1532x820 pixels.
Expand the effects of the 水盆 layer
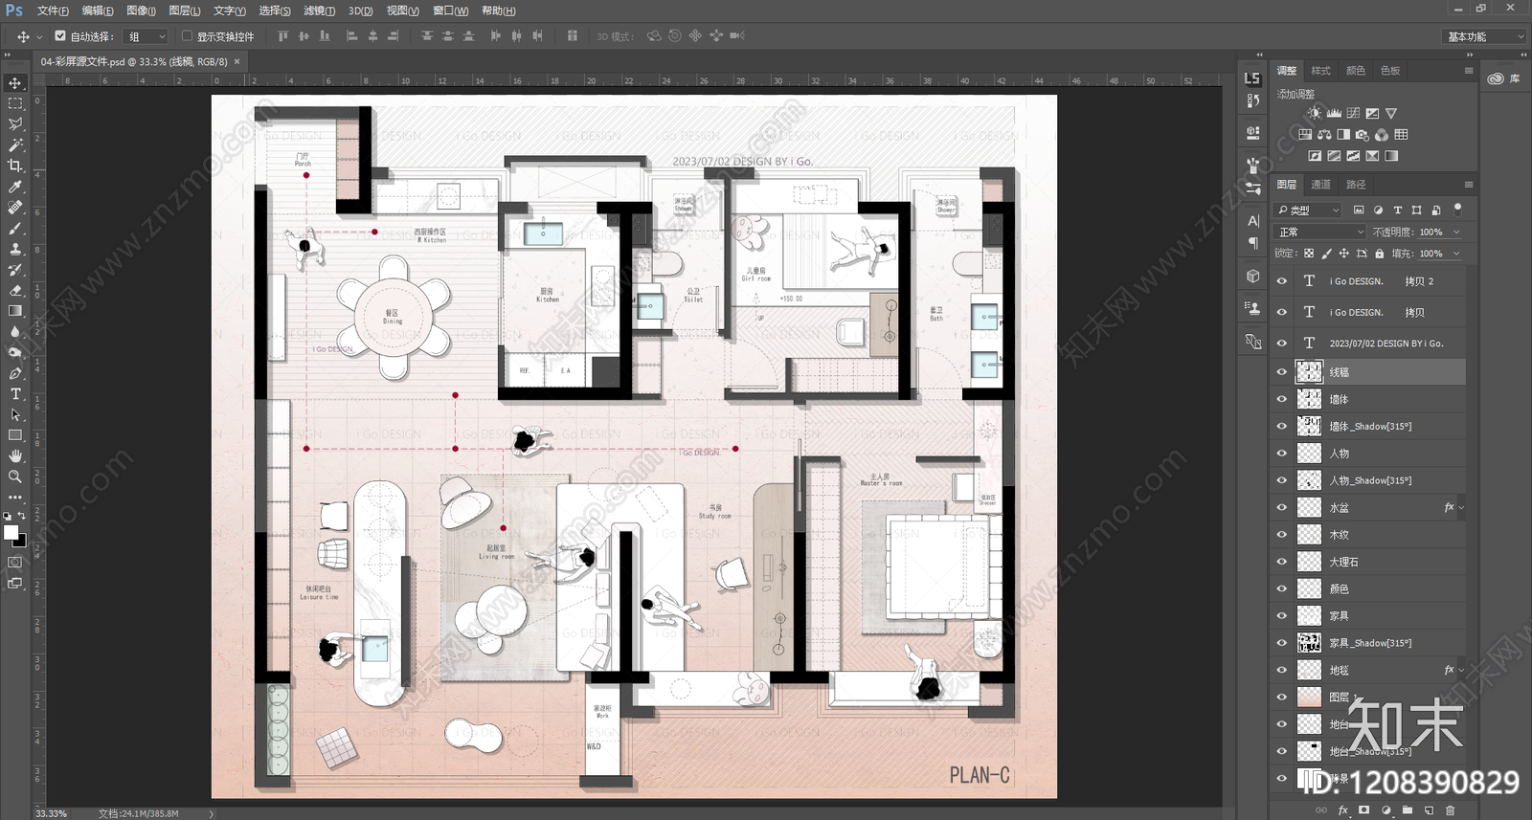point(1461,507)
